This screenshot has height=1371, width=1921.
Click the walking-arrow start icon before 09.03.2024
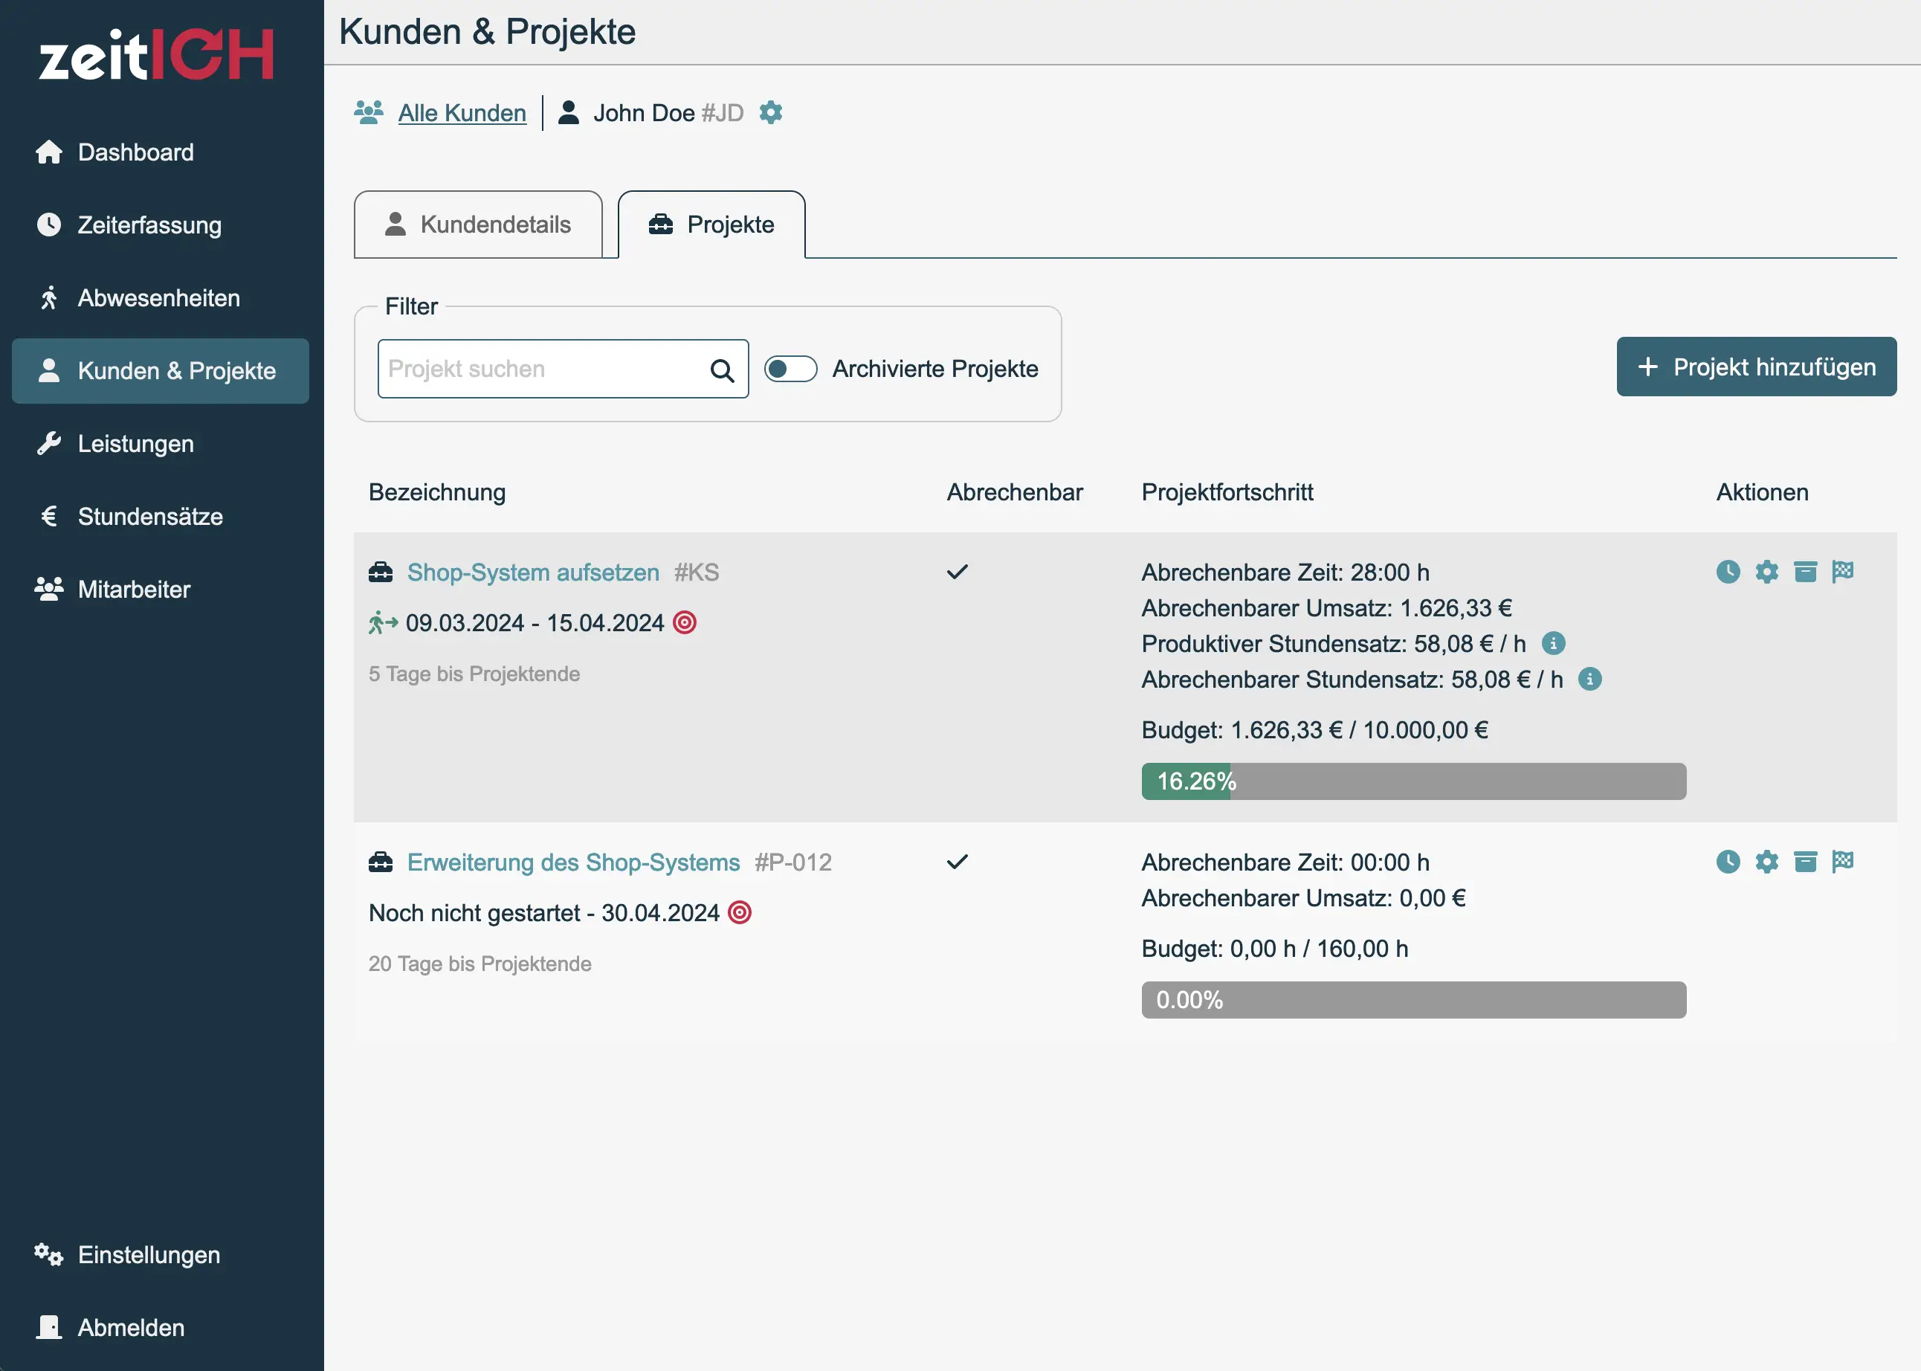click(383, 623)
